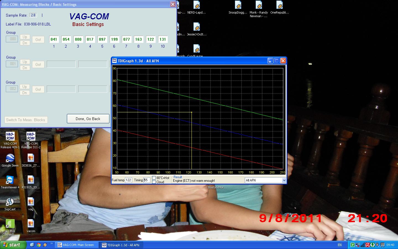Click the Group 001 number field
The image size is (398, 249).
[12, 64]
